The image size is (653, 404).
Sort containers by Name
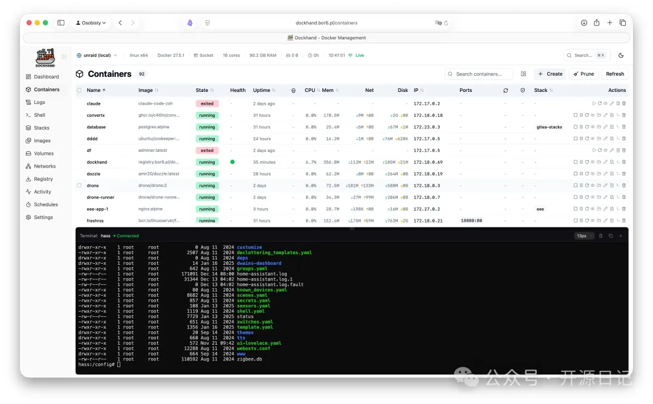96,90
